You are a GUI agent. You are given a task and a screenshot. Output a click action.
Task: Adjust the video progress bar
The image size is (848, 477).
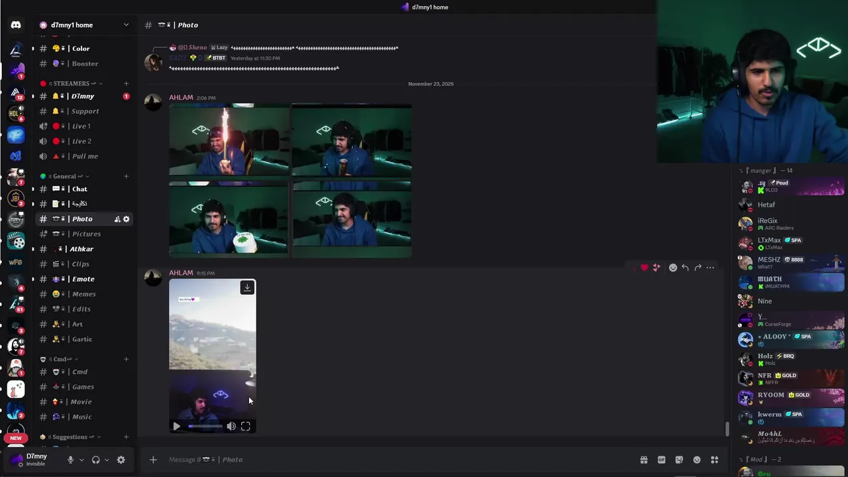(x=205, y=427)
